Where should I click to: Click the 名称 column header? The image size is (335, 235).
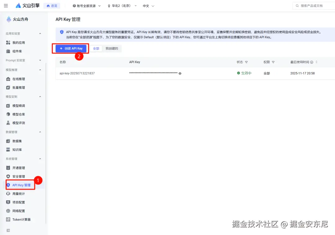(63, 62)
